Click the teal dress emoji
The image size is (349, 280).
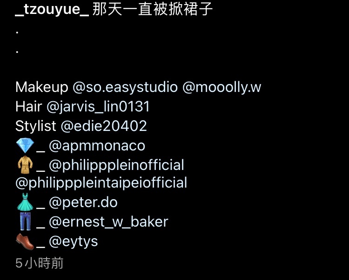pos(25,202)
